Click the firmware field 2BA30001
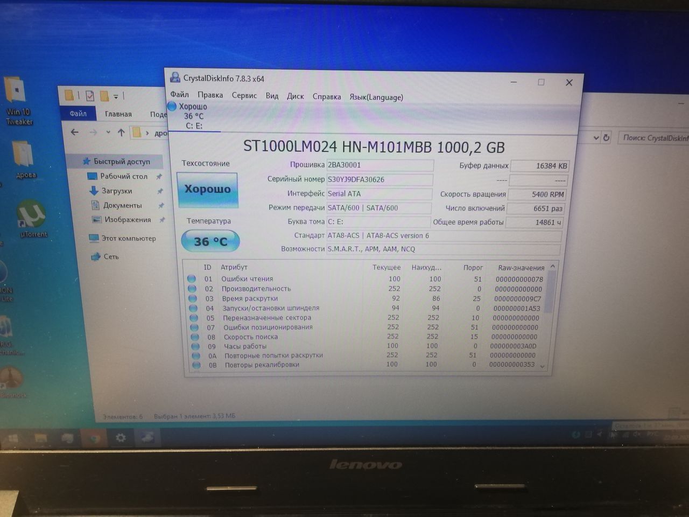The width and height of the screenshot is (689, 517). click(380, 165)
